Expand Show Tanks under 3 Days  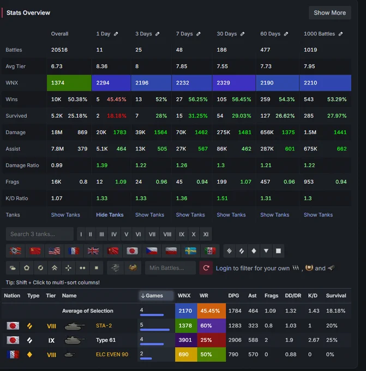[x=150, y=215]
